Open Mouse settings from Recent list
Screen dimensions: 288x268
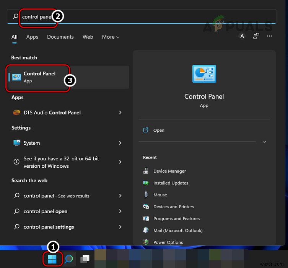point(160,195)
